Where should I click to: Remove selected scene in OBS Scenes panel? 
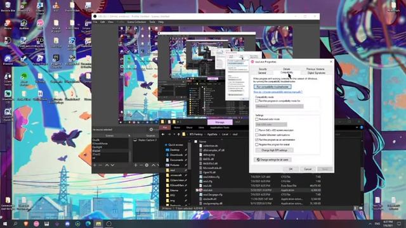click(x=100, y=165)
